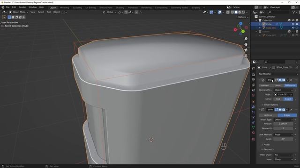Select material preview shading mode
Screen dimensions: 300x168
click(x=240, y=12)
